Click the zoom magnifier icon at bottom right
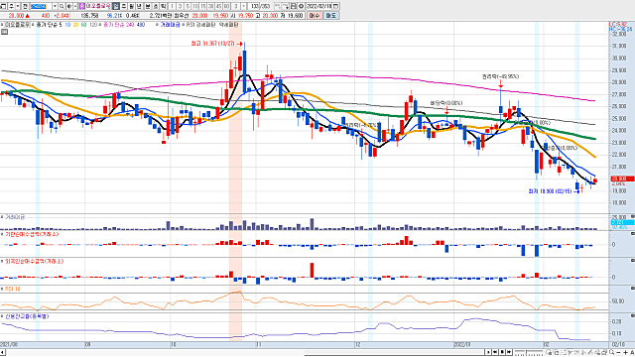 611,353
